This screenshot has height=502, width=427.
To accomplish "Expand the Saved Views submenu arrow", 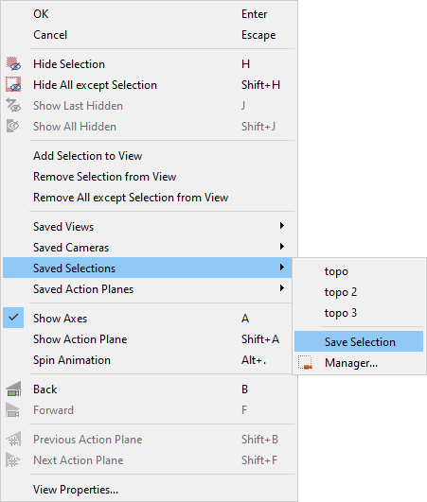I will click(282, 226).
